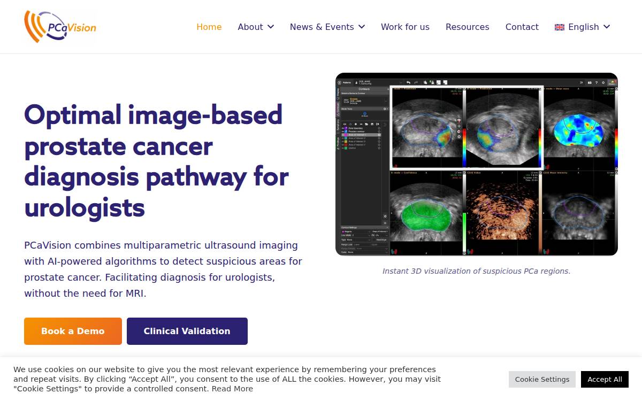This screenshot has width=642, height=401.
Task: Click the cookie notice text "We use cookies on our website"
Action: coord(227,379)
